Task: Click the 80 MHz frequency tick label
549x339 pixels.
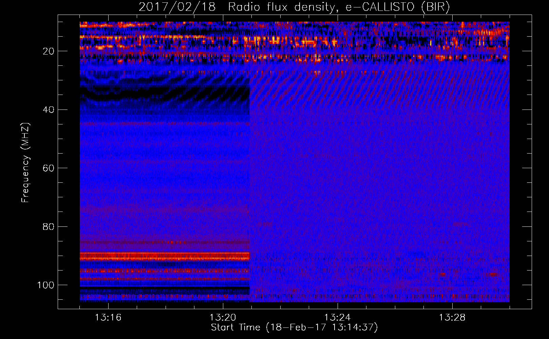Action: click(x=49, y=226)
